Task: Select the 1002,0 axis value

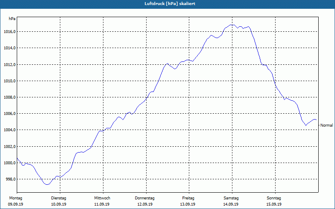Action: click(10, 147)
